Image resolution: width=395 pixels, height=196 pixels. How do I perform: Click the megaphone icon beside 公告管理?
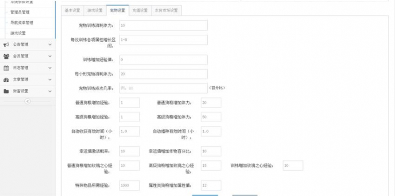tap(6, 44)
